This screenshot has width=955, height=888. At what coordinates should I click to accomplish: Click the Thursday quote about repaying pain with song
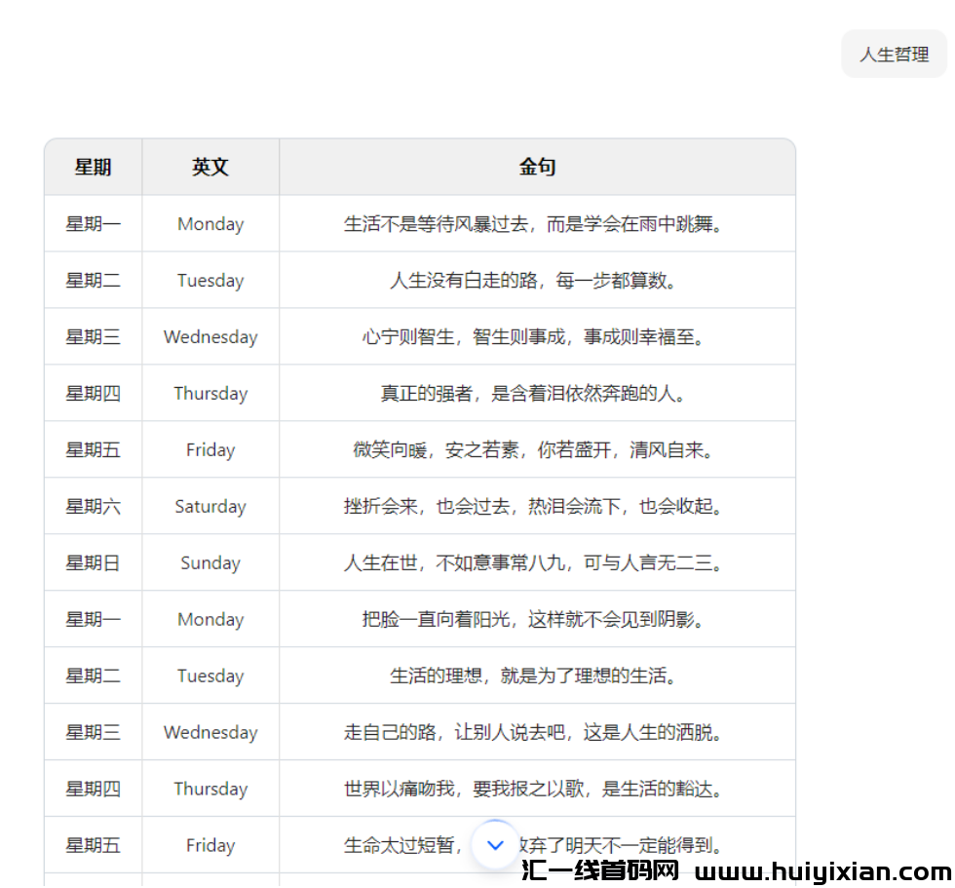537,789
